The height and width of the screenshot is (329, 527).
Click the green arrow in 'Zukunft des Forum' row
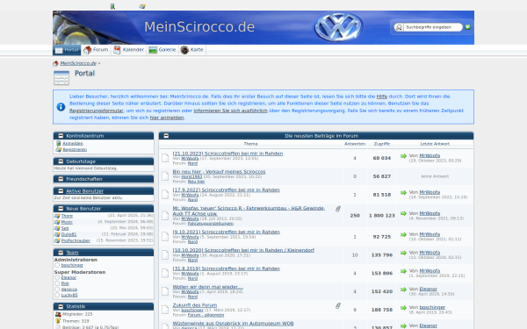pyautogui.click(x=404, y=308)
